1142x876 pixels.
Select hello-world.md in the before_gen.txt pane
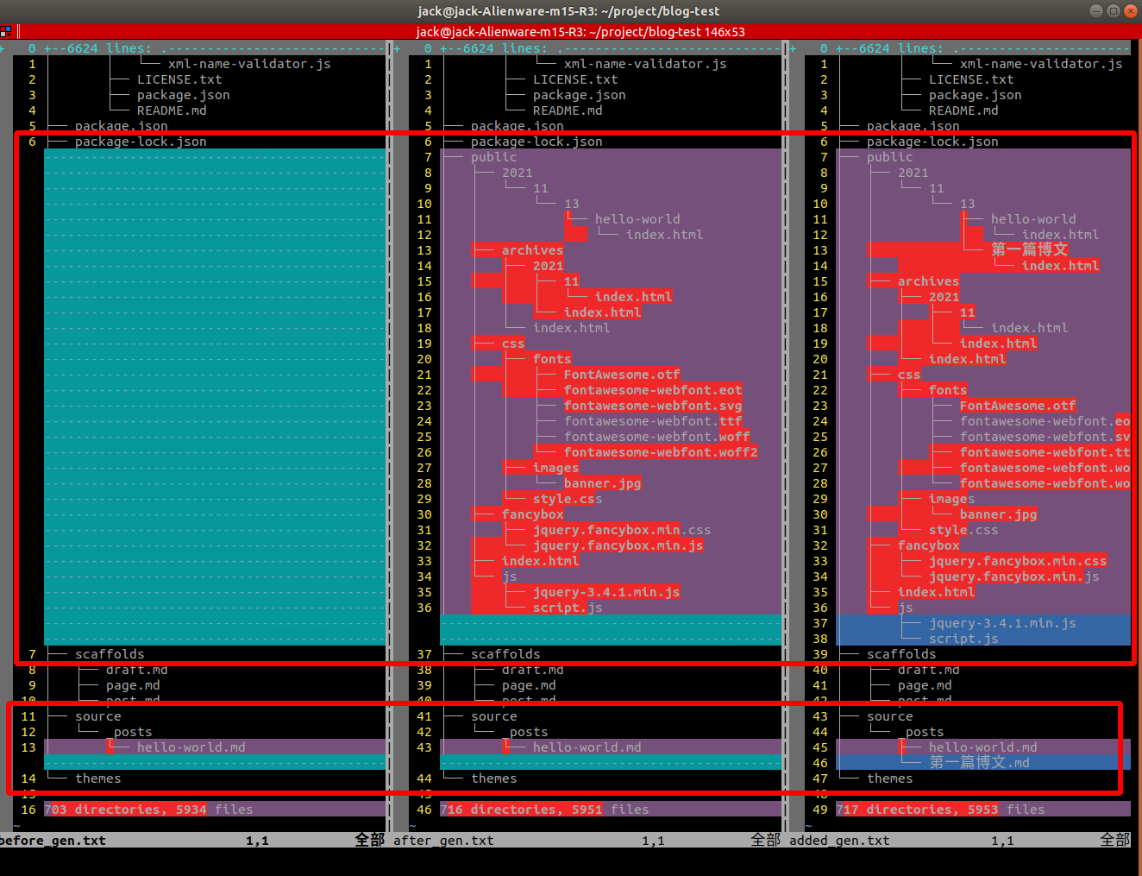pos(191,747)
